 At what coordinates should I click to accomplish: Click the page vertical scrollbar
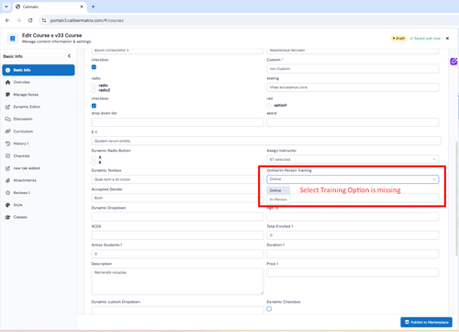[456, 200]
